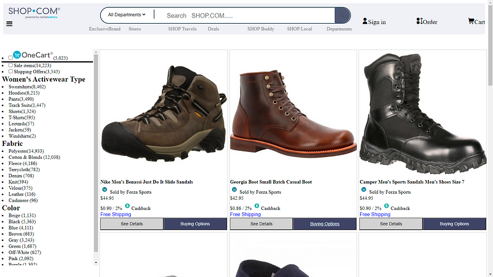Open SHOP Local menu item
Screen dimensions: 493x277
(x=299, y=29)
